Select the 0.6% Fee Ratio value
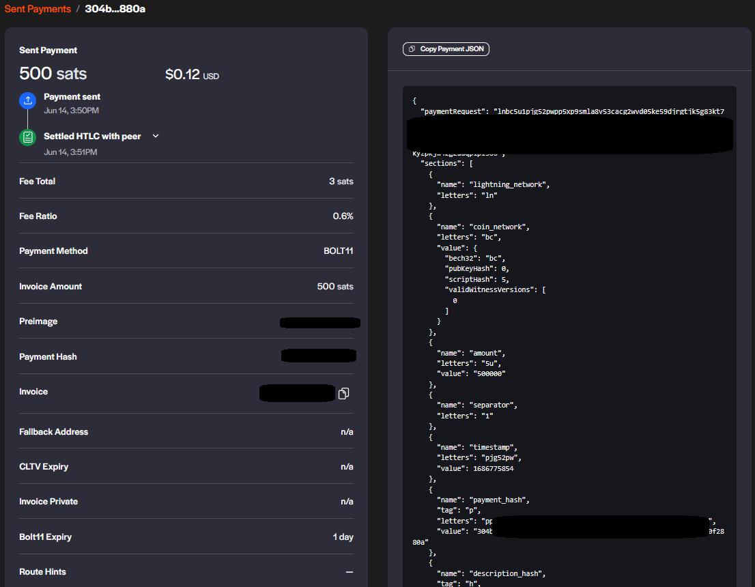The width and height of the screenshot is (755, 587). [x=343, y=216]
